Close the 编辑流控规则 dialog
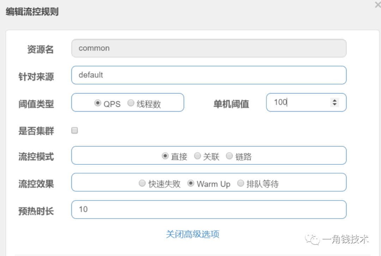 377,5
